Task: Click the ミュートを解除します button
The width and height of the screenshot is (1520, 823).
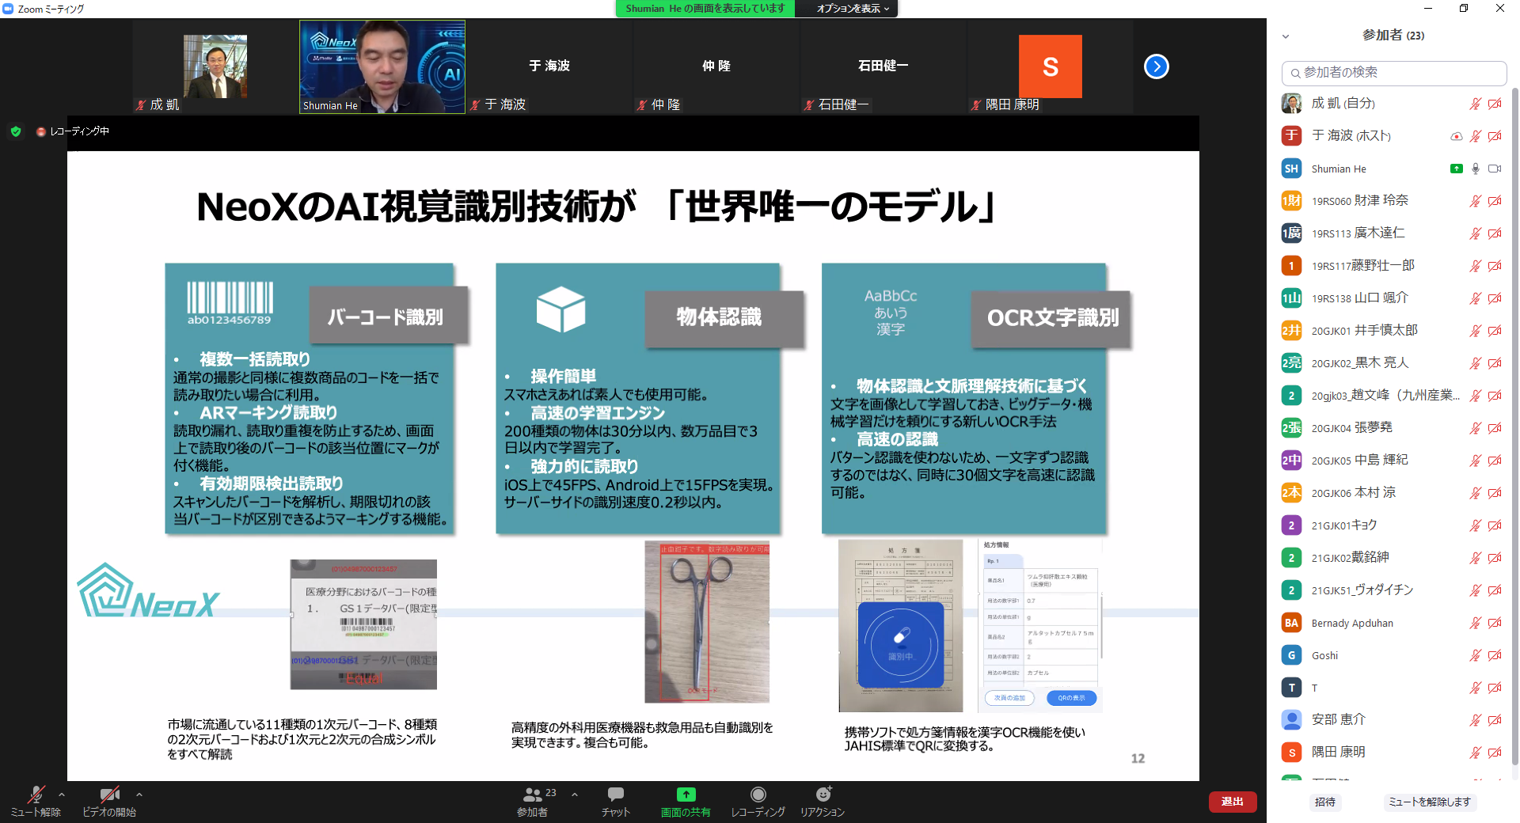Action: (x=1430, y=802)
